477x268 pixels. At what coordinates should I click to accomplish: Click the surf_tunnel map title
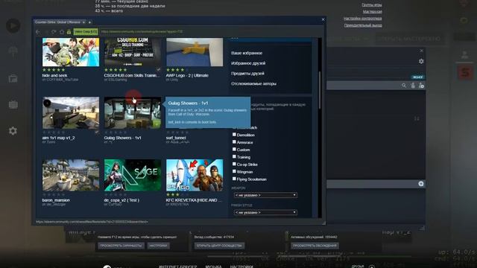[x=176, y=138]
